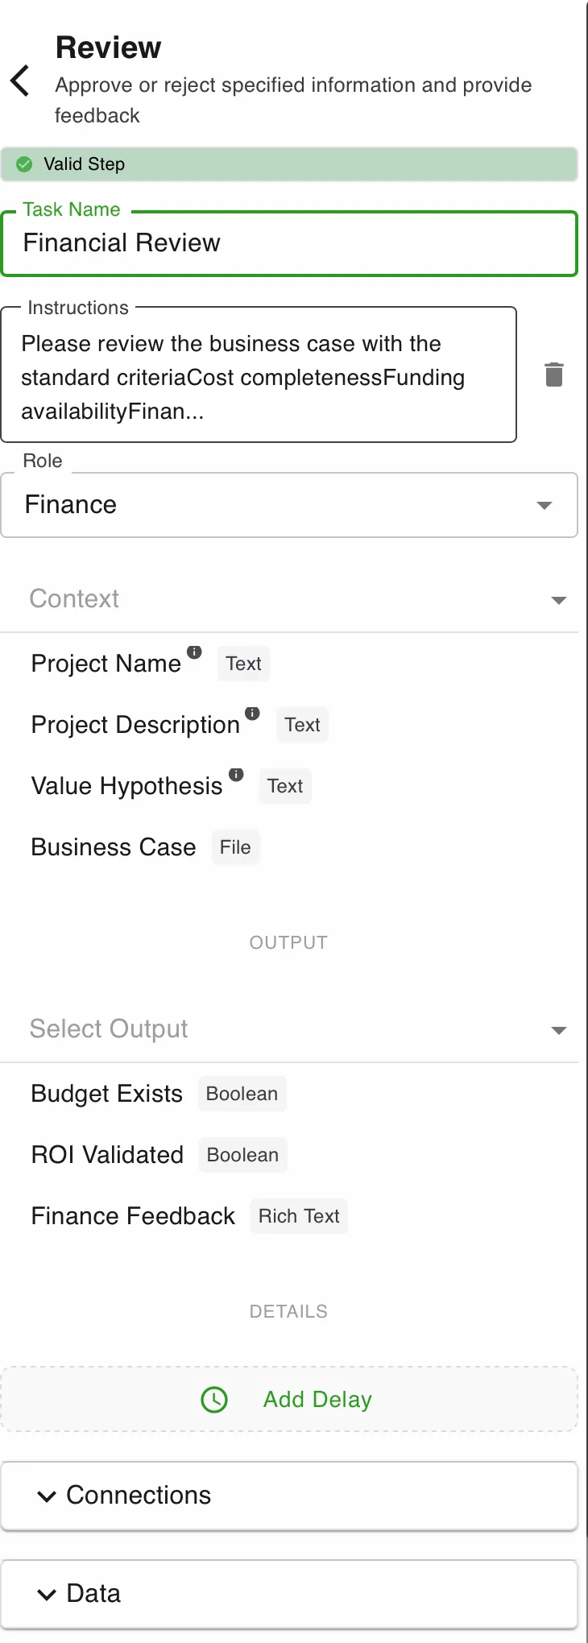Open the Finance role dropdown
The width and height of the screenshot is (588, 1643).
click(289, 505)
